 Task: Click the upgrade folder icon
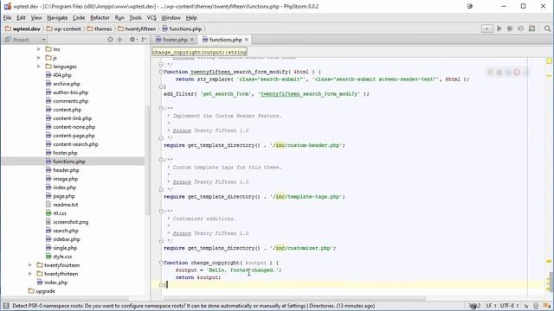(x=31, y=291)
